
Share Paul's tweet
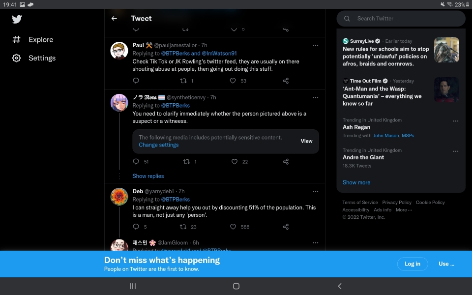[x=286, y=81]
